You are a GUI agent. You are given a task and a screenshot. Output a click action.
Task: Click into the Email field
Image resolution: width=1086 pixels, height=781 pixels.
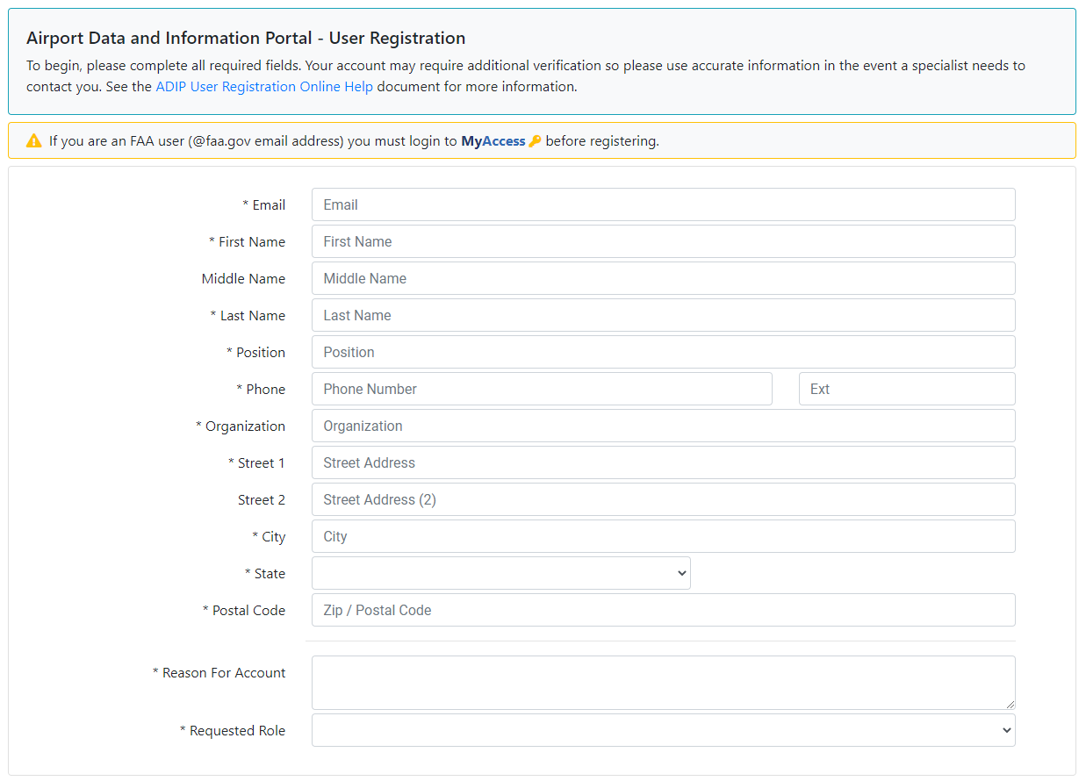(x=663, y=204)
